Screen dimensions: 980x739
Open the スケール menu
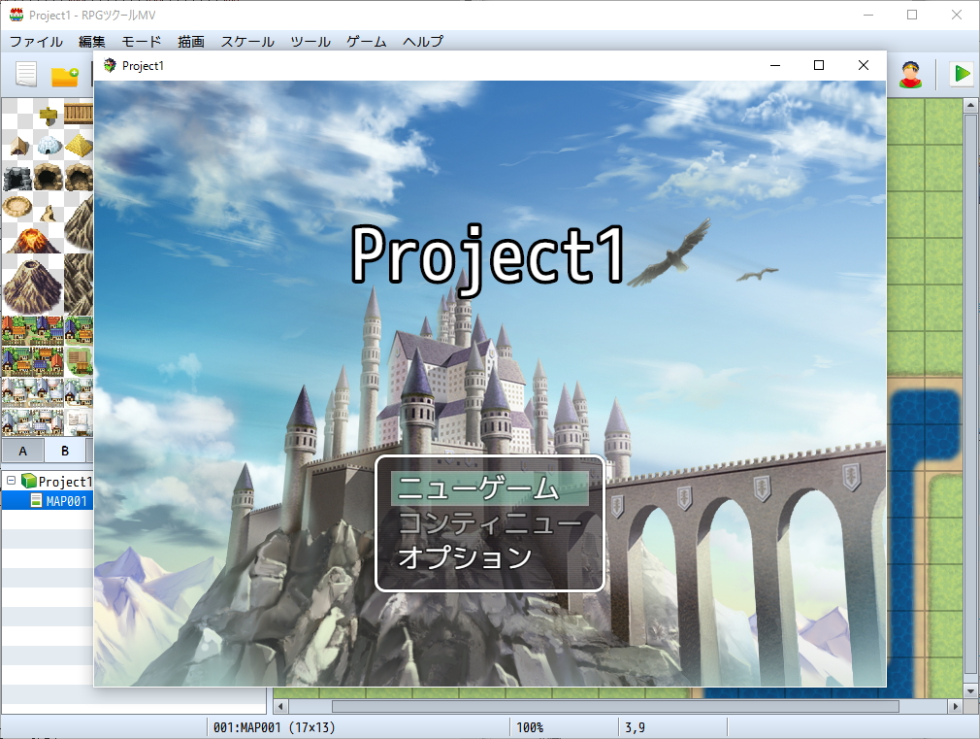247,42
